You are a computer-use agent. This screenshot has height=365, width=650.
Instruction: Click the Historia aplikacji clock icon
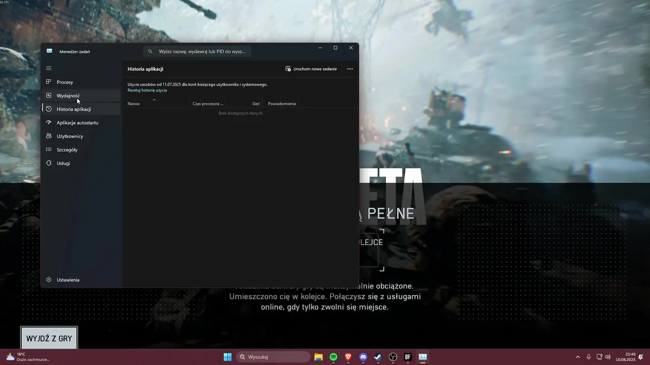[x=49, y=109]
